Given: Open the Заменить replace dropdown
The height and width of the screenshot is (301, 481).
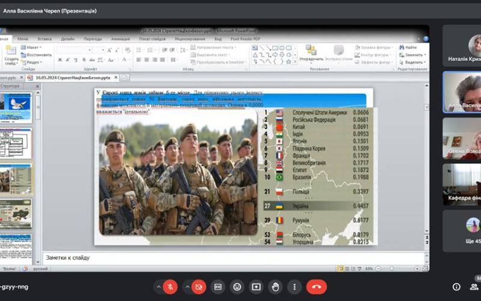Looking at the screenshot, I should (412, 55).
